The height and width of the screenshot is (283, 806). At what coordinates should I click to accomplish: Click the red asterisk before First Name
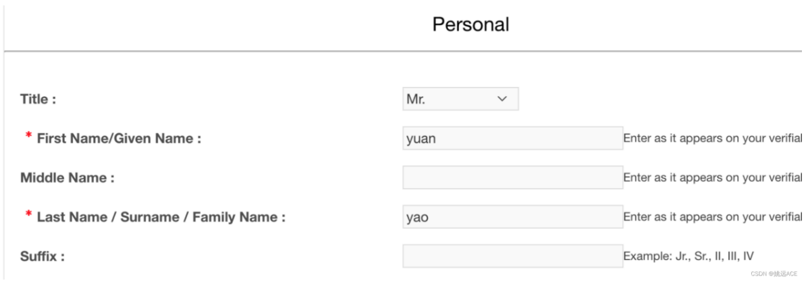(x=28, y=137)
